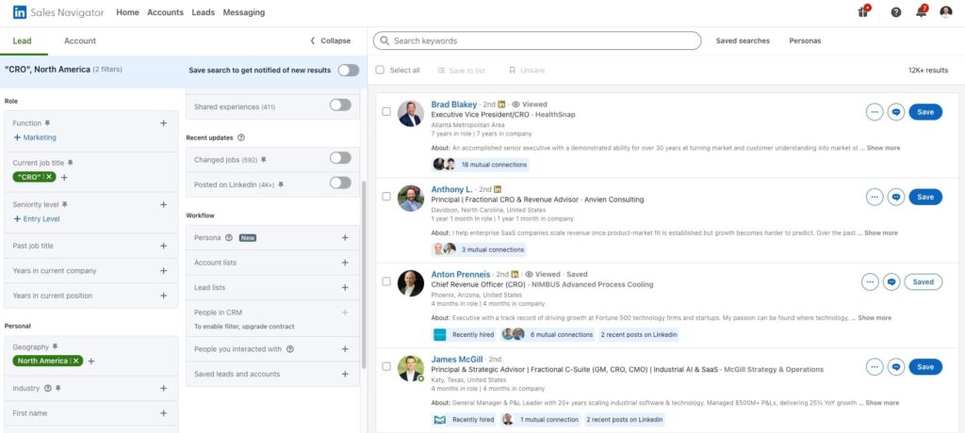Expand the Account lists filter
Screen dimensions: 965x433
coord(345,263)
